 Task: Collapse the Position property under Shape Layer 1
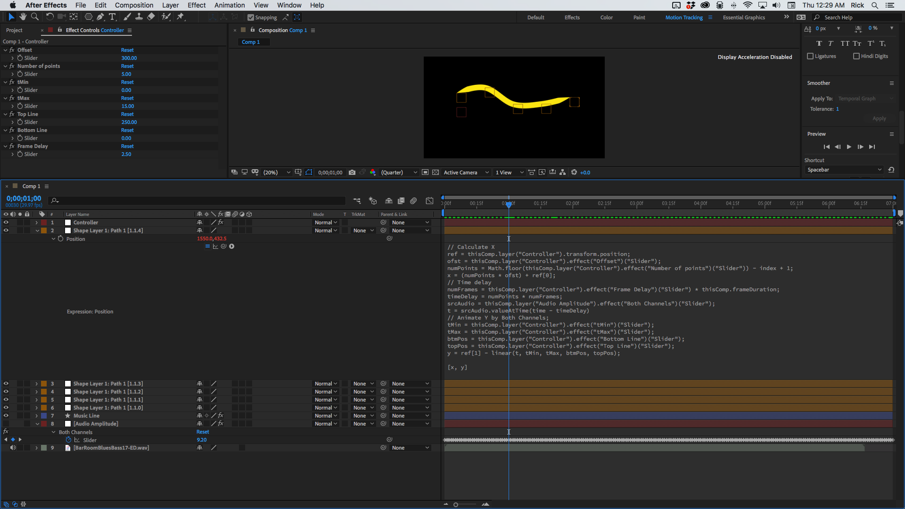(x=53, y=239)
